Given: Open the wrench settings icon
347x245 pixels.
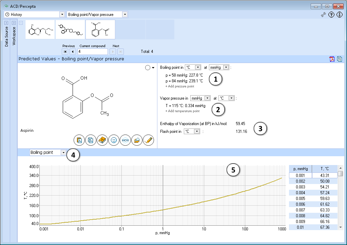Looking at the screenshot, I should point(323,15).
